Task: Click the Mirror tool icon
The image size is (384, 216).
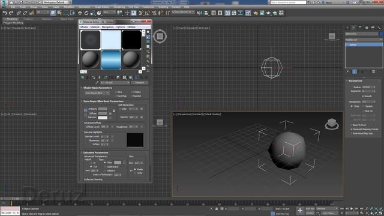Action: [x=200, y=13]
